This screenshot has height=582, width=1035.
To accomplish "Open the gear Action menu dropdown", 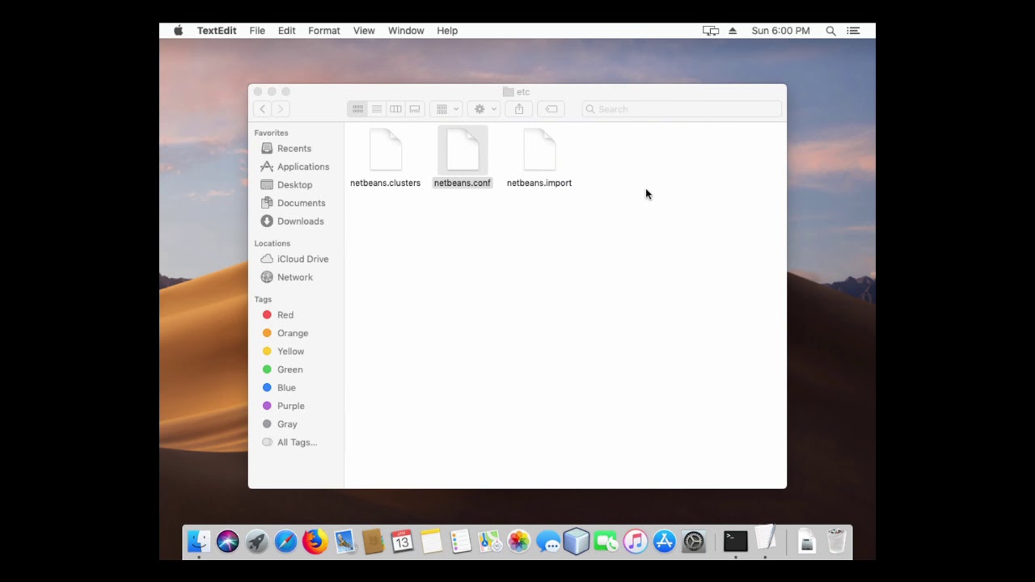I will 484,109.
